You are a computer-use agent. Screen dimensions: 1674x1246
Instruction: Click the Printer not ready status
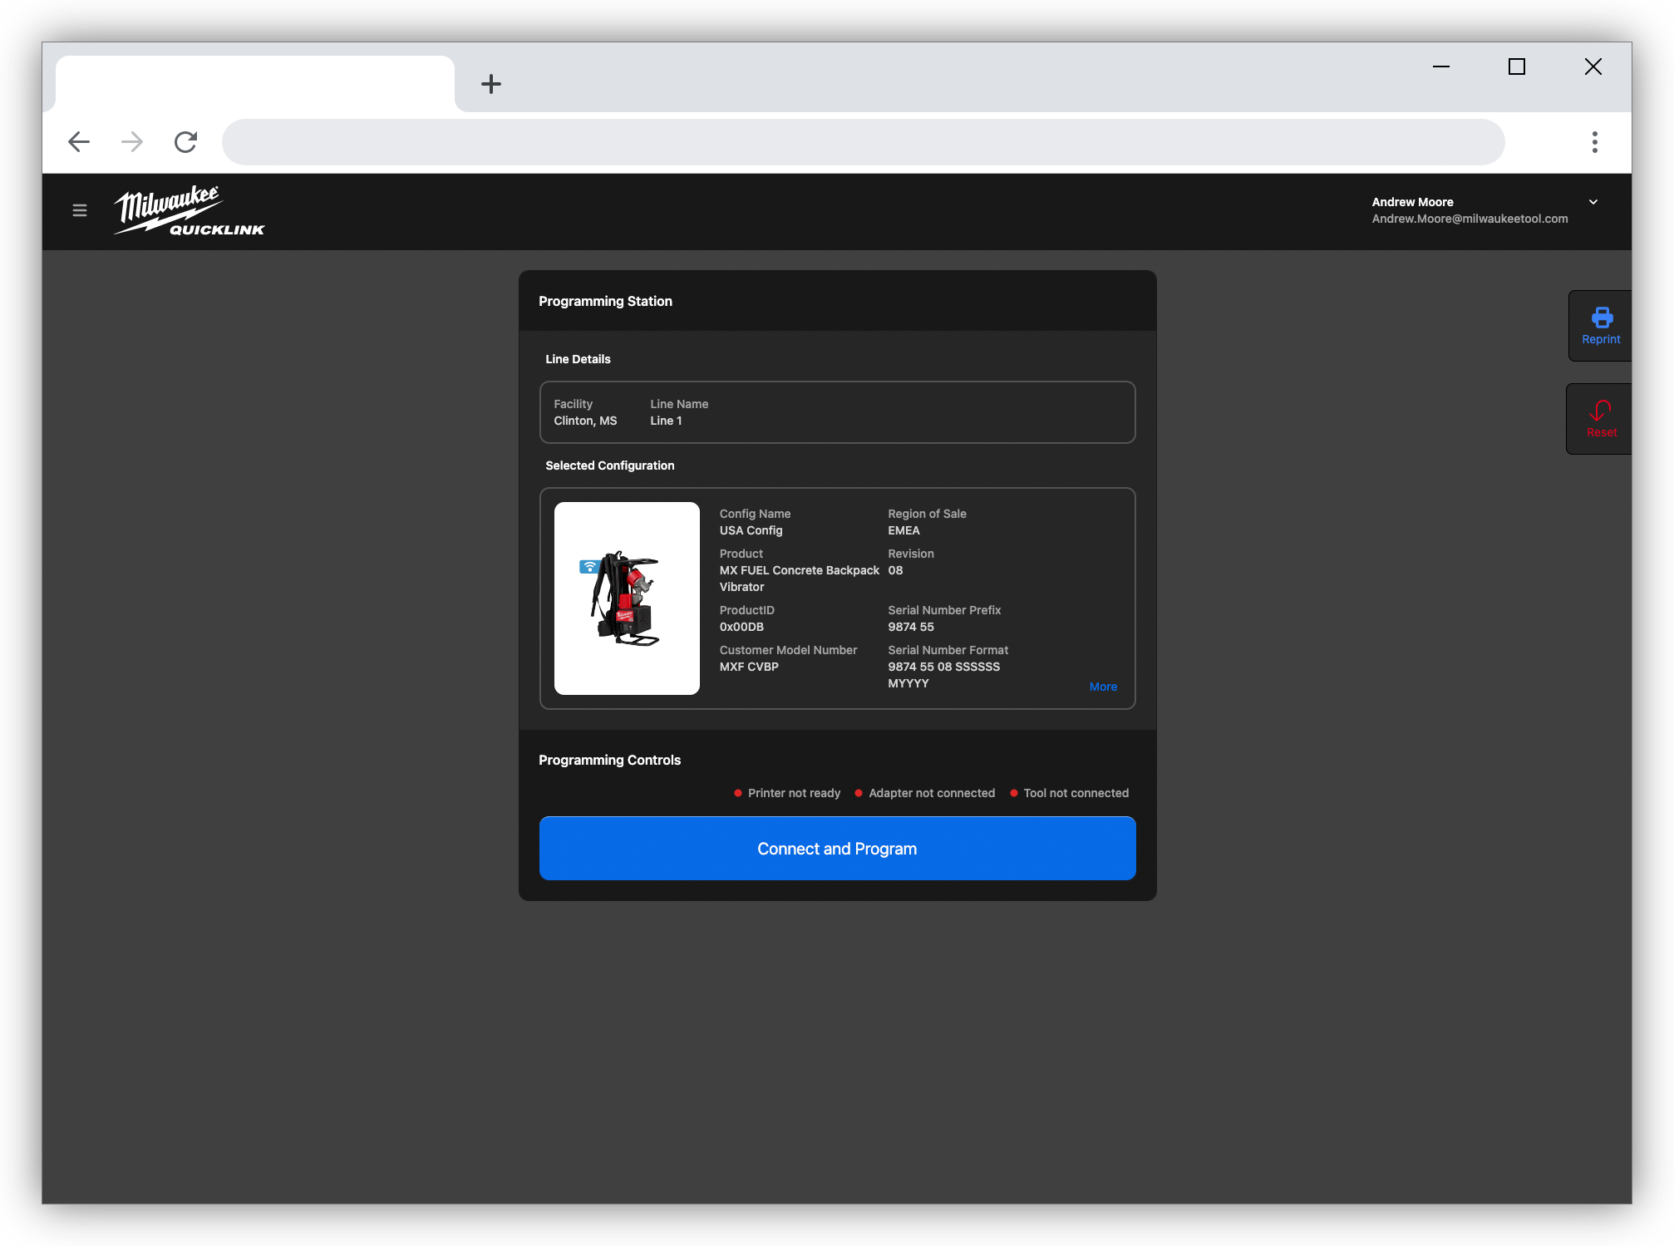click(x=787, y=793)
